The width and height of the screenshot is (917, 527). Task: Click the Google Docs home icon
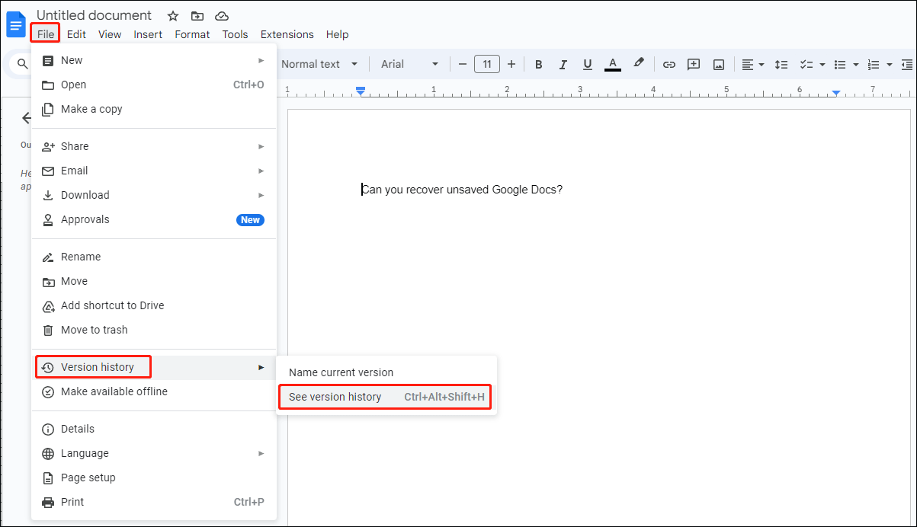15,24
